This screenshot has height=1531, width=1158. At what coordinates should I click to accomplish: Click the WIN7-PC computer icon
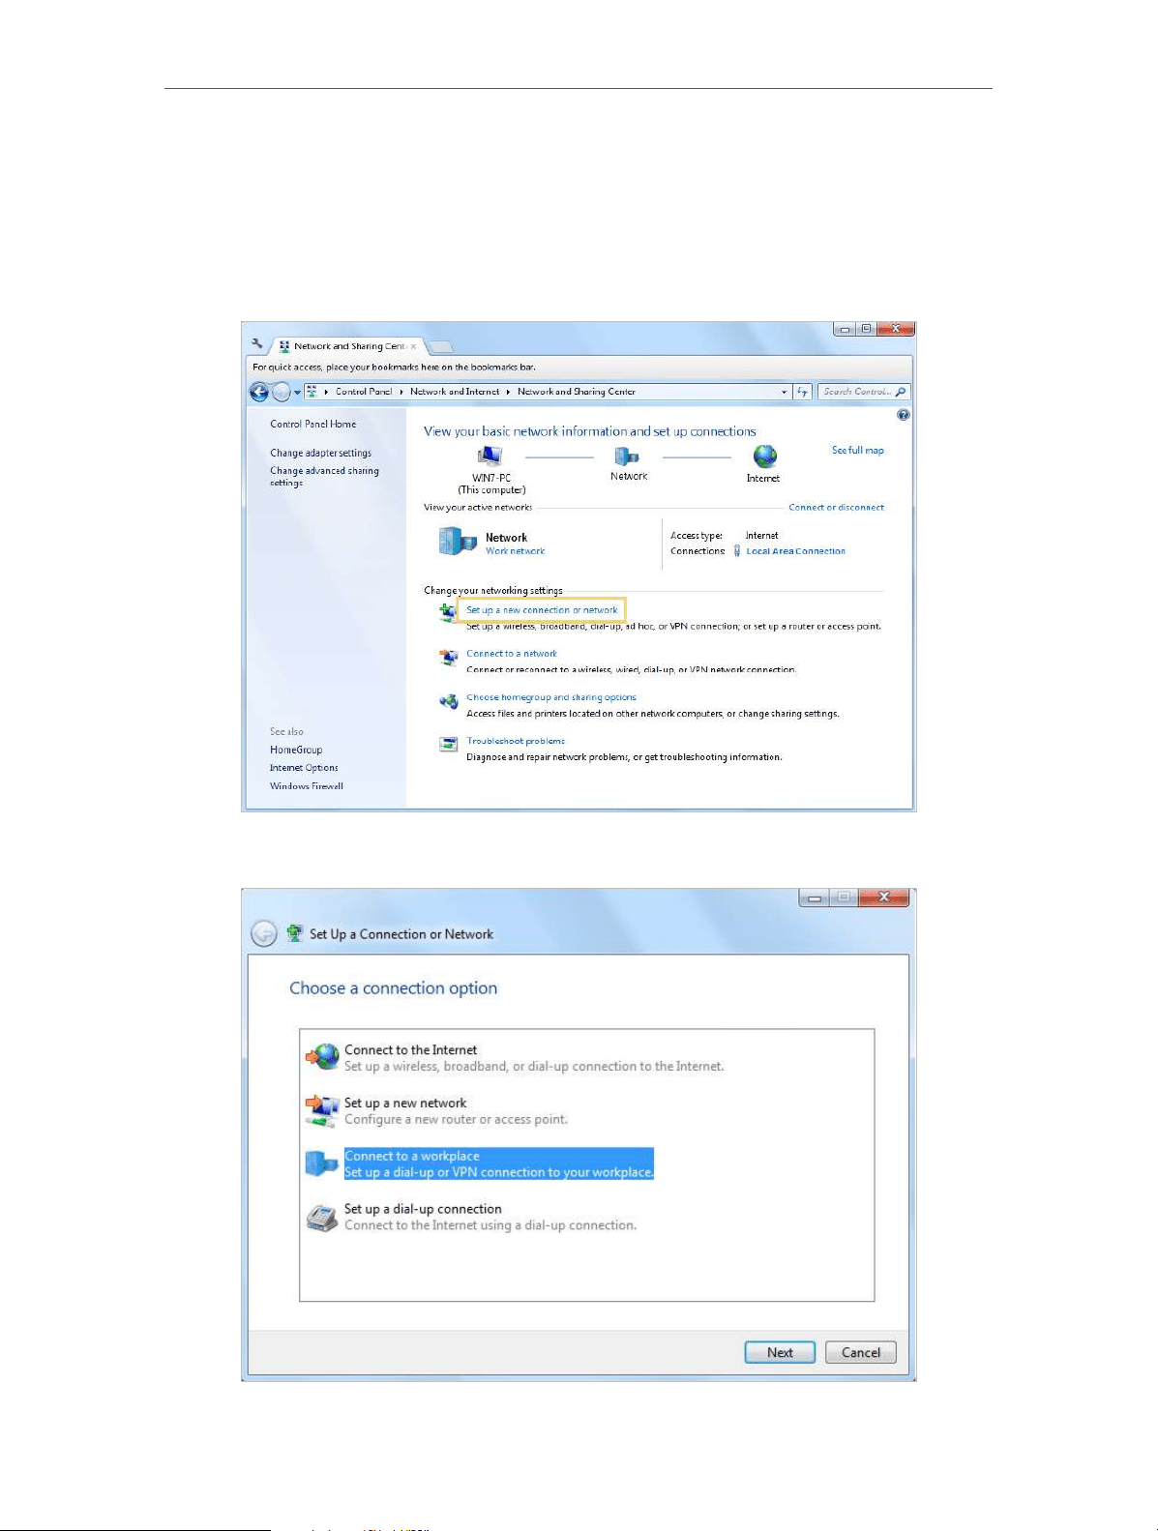[x=490, y=456]
